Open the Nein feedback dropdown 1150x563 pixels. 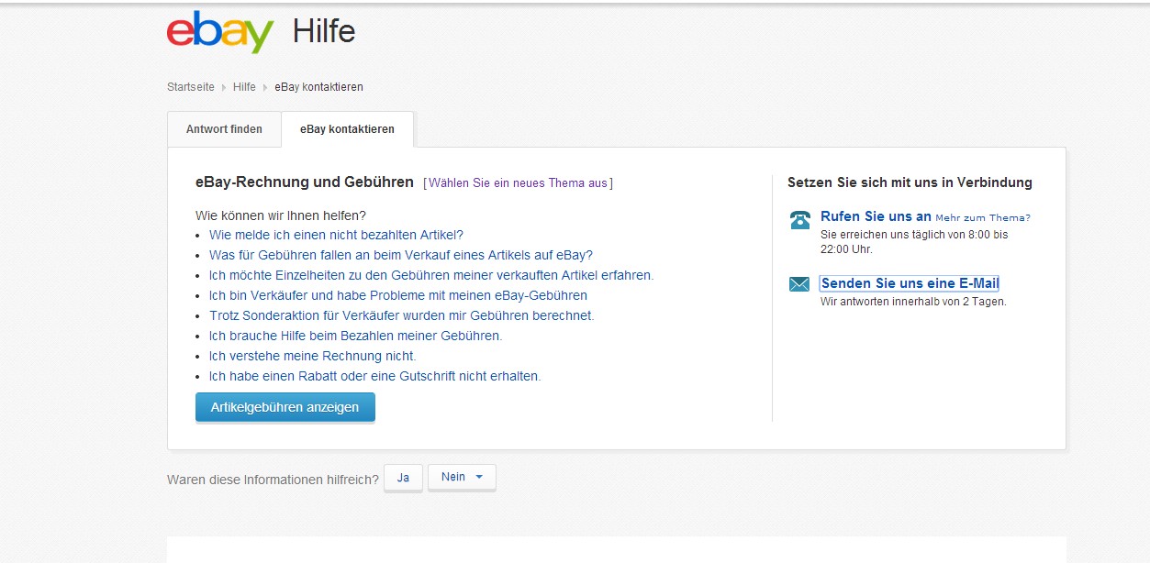point(462,477)
